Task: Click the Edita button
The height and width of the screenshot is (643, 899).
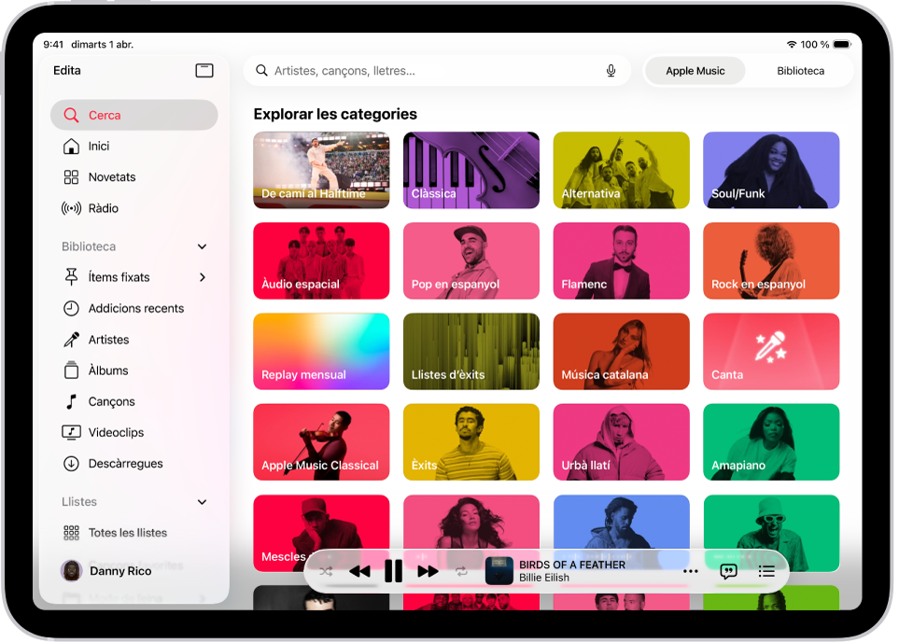Action: 67,71
